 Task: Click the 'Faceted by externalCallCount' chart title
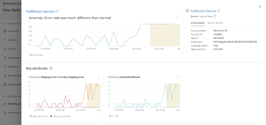124,77
